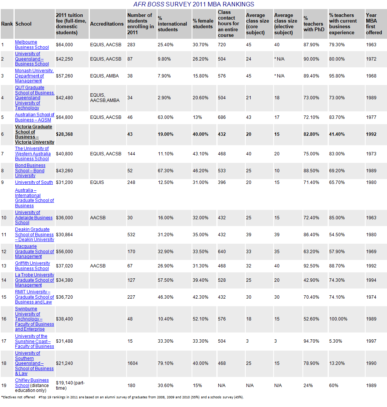This screenshot has width=387, height=407.
Task: Visit the Macquarie Graduate School of Management page
Action: 35,251
